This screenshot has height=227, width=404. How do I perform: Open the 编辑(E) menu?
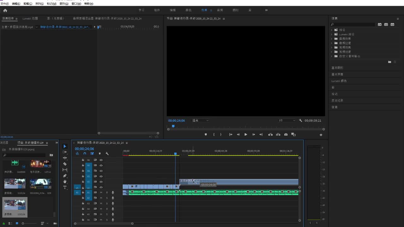click(16, 4)
